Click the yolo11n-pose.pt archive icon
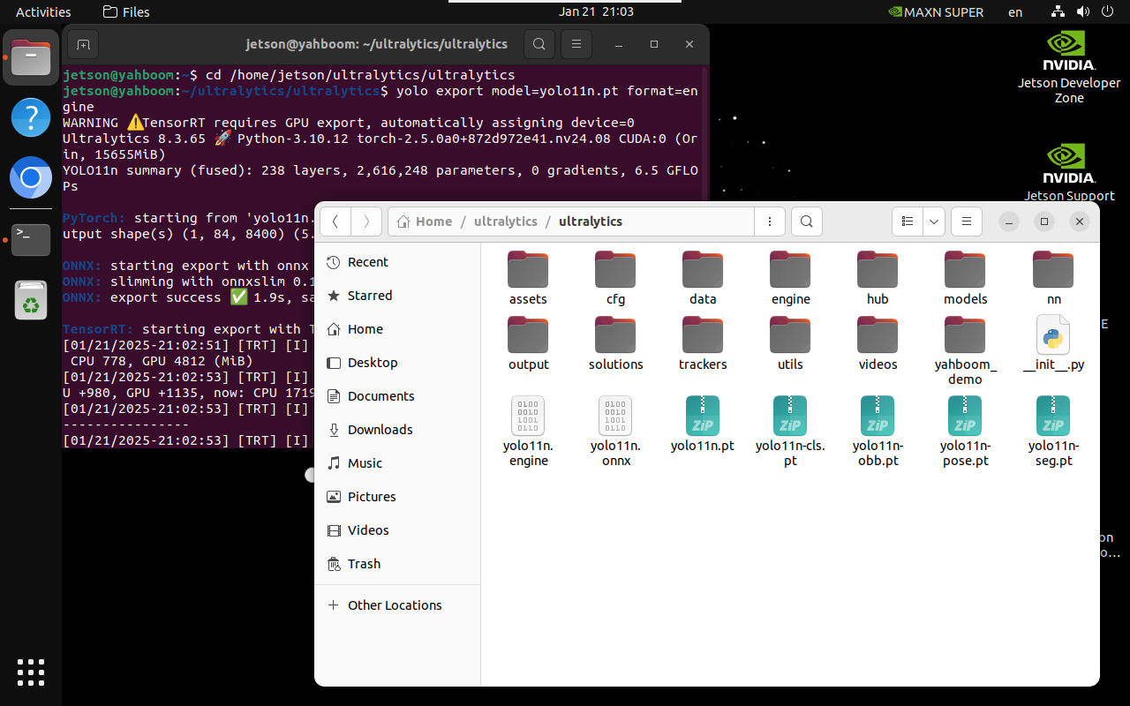Viewport: 1130px width, 706px height. pos(965,416)
